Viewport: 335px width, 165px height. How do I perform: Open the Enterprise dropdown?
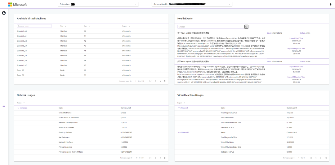coord(98,4)
